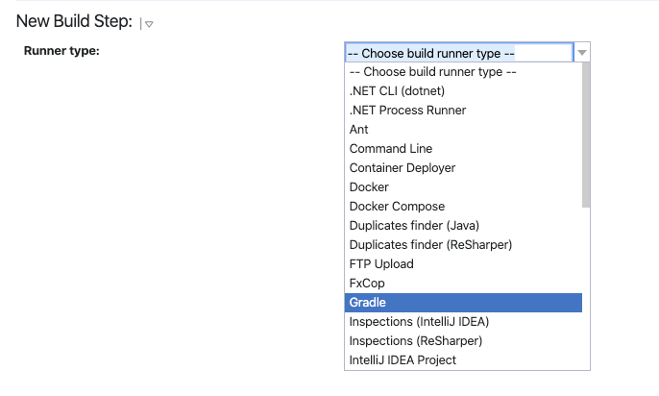The image size is (659, 396).
Task: Choose Duplicates finder (ReSharper)
Action: click(430, 245)
